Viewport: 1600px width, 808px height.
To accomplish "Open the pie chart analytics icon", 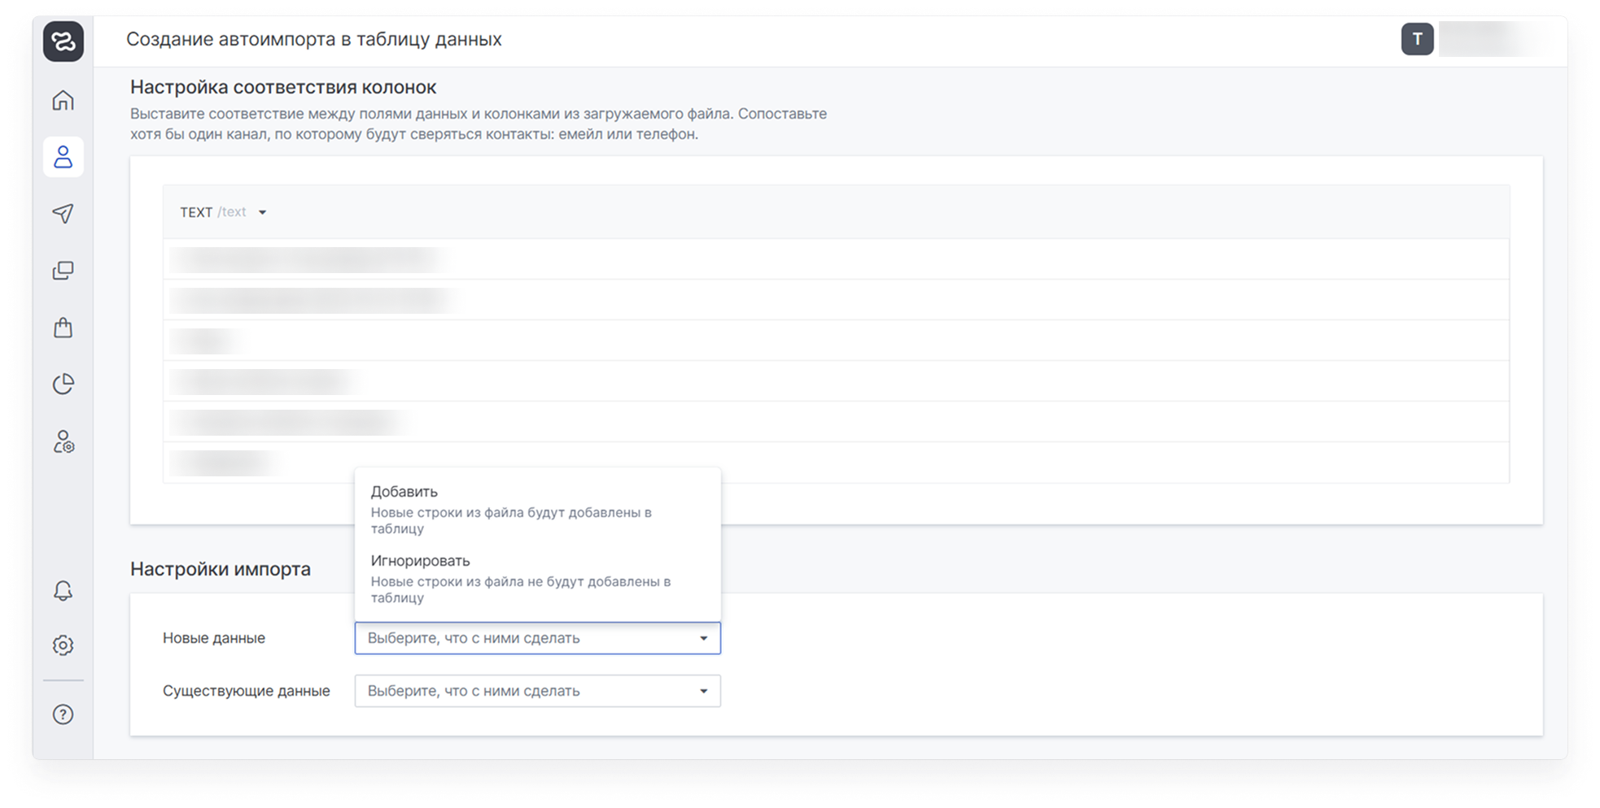I will [63, 384].
